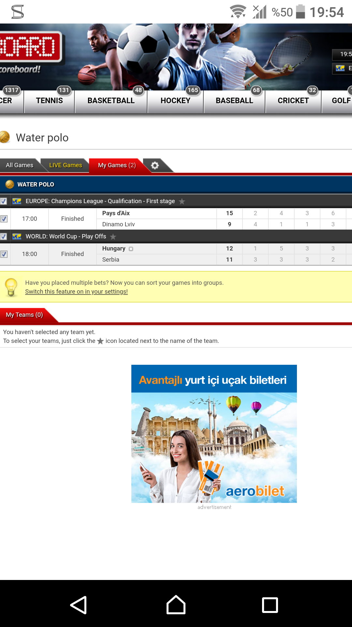The width and height of the screenshot is (352, 627).
Task: Open settings gear tab
Action: tap(155, 165)
